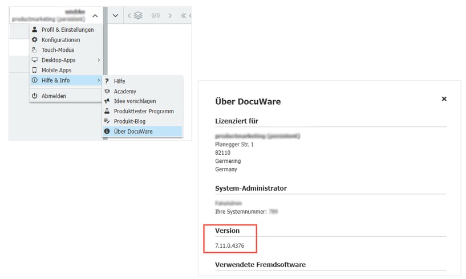The height and width of the screenshot is (279, 466).
Task: Enable Touch-Modus in the user menu
Action: click(58, 50)
